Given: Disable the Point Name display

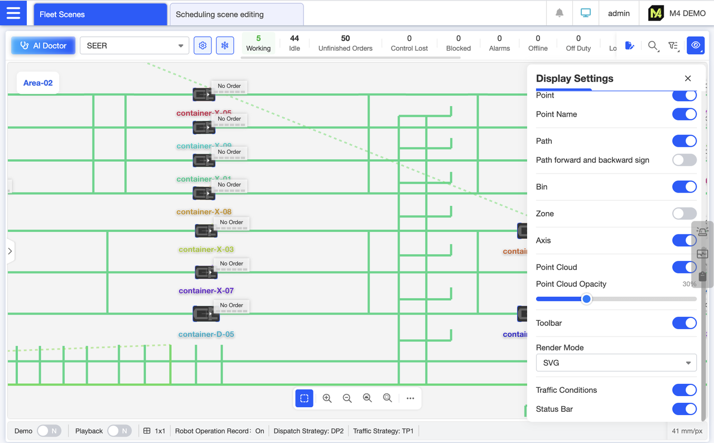Looking at the screenshot, I should 684,114.
